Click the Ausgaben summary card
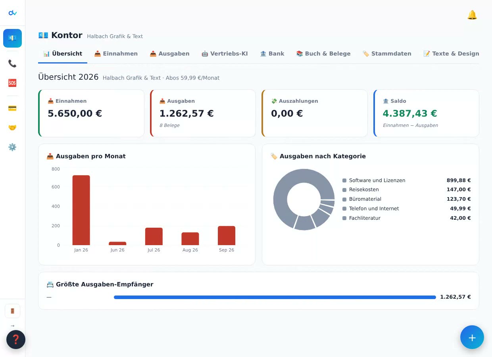The height and width of the screenshot is (357, 492). coord(203,113)
